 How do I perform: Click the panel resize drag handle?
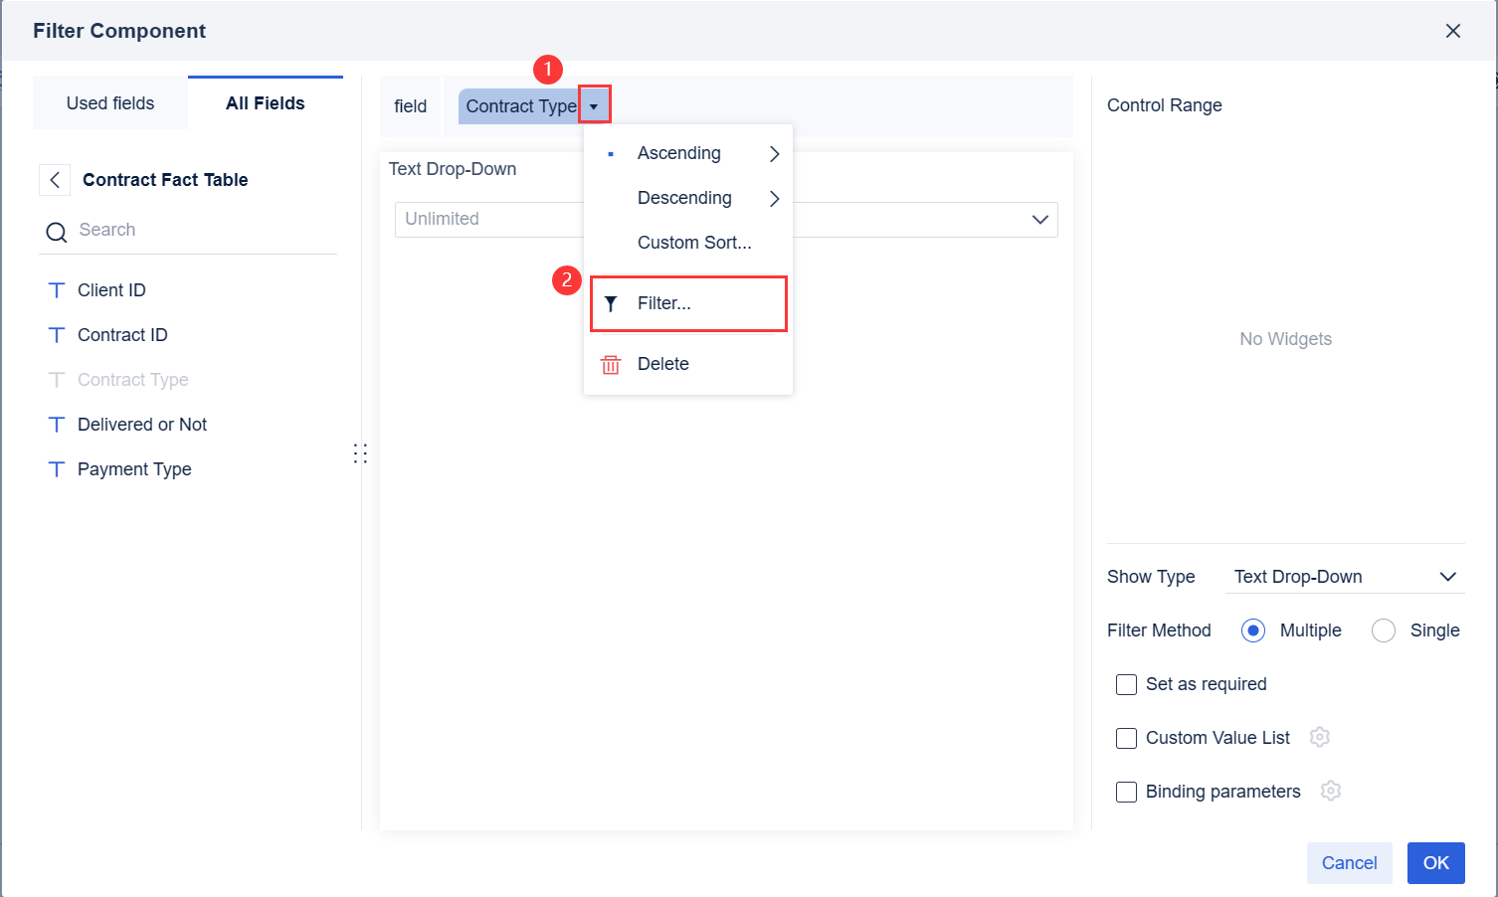point(360,453)
